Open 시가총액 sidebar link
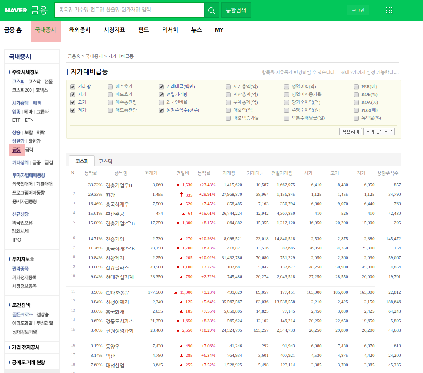The width and height of the screenshot is (423, 373). click(20, 103)
